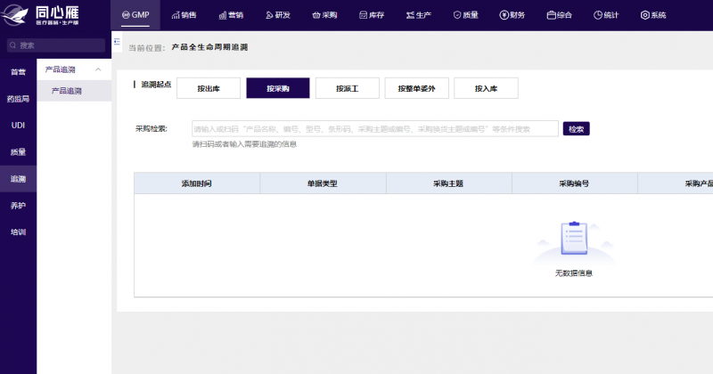Go to UDI in left sidebar
The image size is (713, 374).
18,126
